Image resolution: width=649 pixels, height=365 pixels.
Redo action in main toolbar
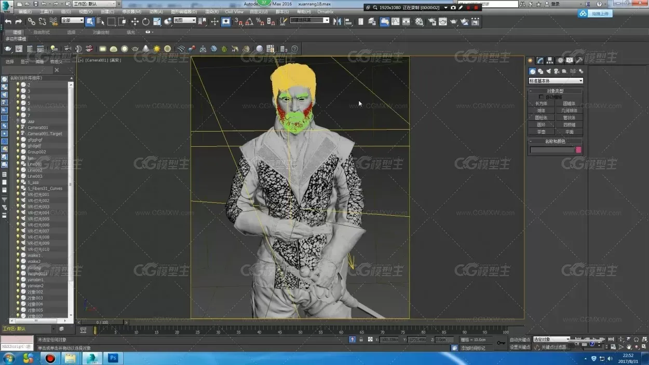coord(19,21)
